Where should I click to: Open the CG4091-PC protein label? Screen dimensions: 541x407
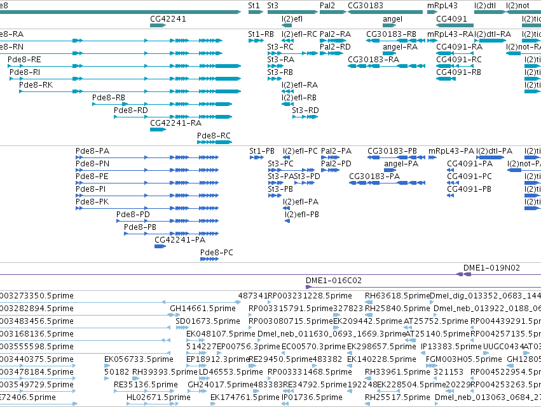[x=470, y=177]
